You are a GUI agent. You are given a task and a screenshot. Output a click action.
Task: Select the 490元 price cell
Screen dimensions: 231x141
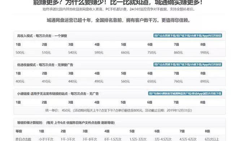point(99,81)
